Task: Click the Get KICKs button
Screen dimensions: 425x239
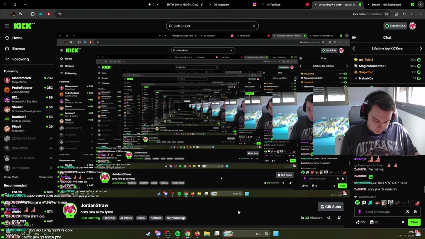Action: [395, 26]
